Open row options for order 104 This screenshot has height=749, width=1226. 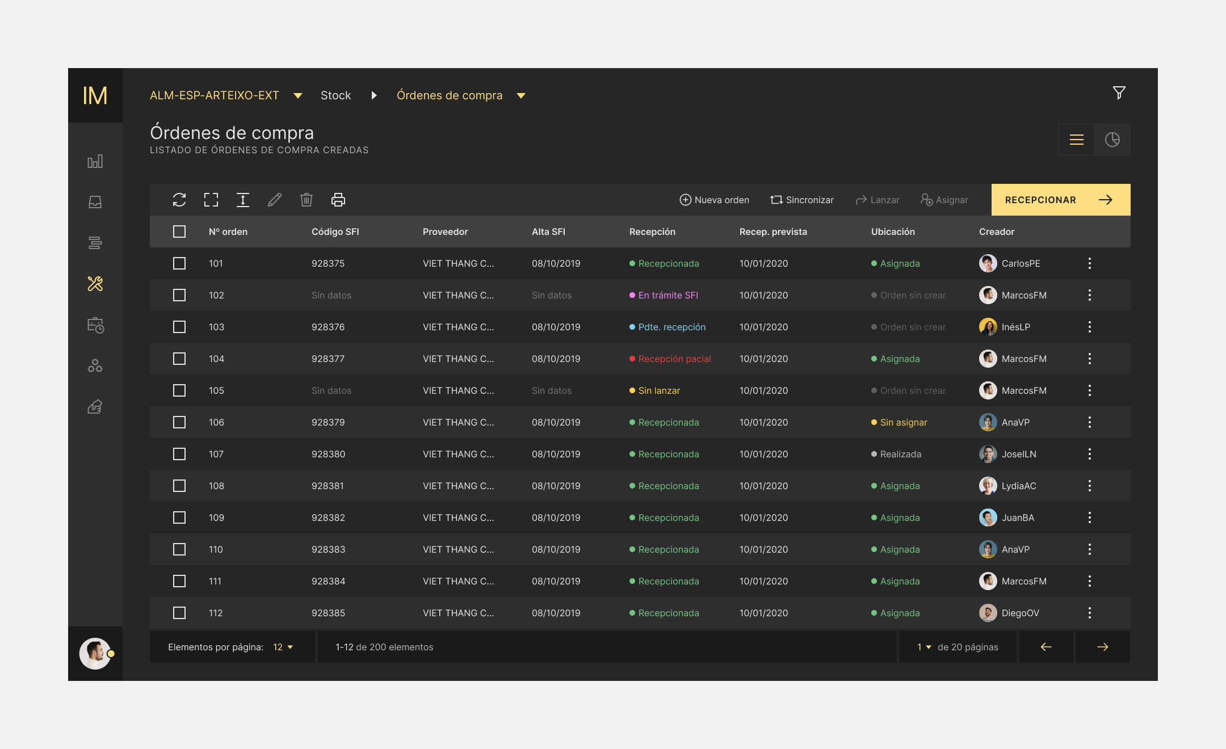pos(1089,359)
